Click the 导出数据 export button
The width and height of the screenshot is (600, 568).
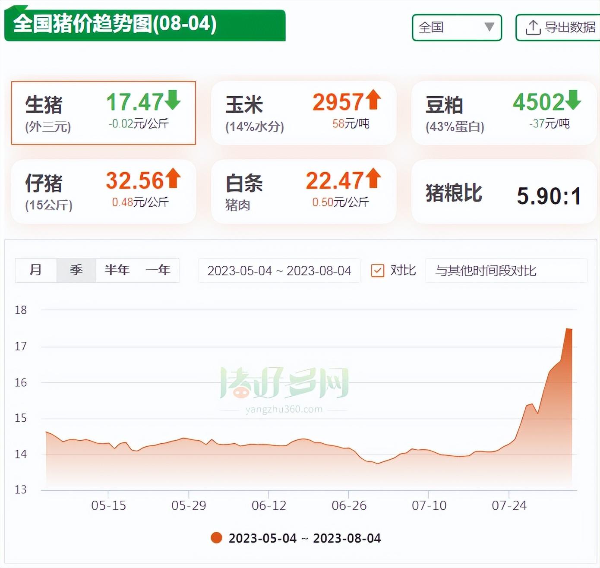(x=558, y=28)
